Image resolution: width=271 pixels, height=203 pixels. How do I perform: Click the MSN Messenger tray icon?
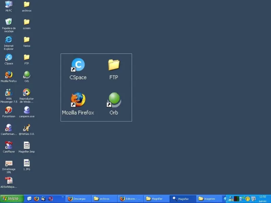pyautogui.click(x=231, y=199)
